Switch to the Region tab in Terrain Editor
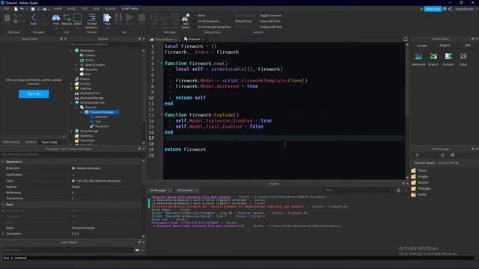Screen dimensions: 479x269 [x=445, y=46]
